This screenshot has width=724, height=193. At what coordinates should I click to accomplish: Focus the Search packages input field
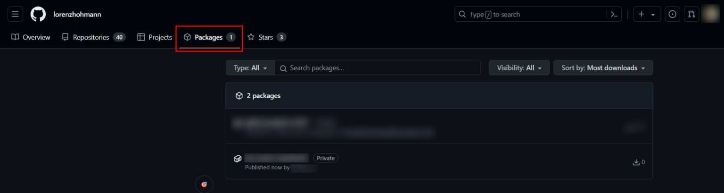378,68
